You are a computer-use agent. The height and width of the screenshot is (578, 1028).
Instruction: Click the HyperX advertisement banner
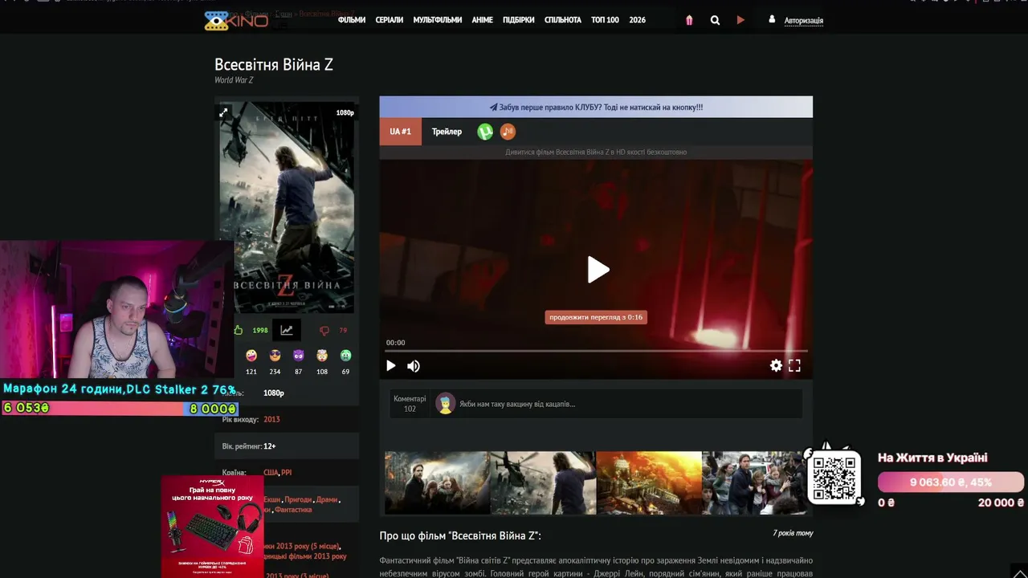(x=212, y=527)
